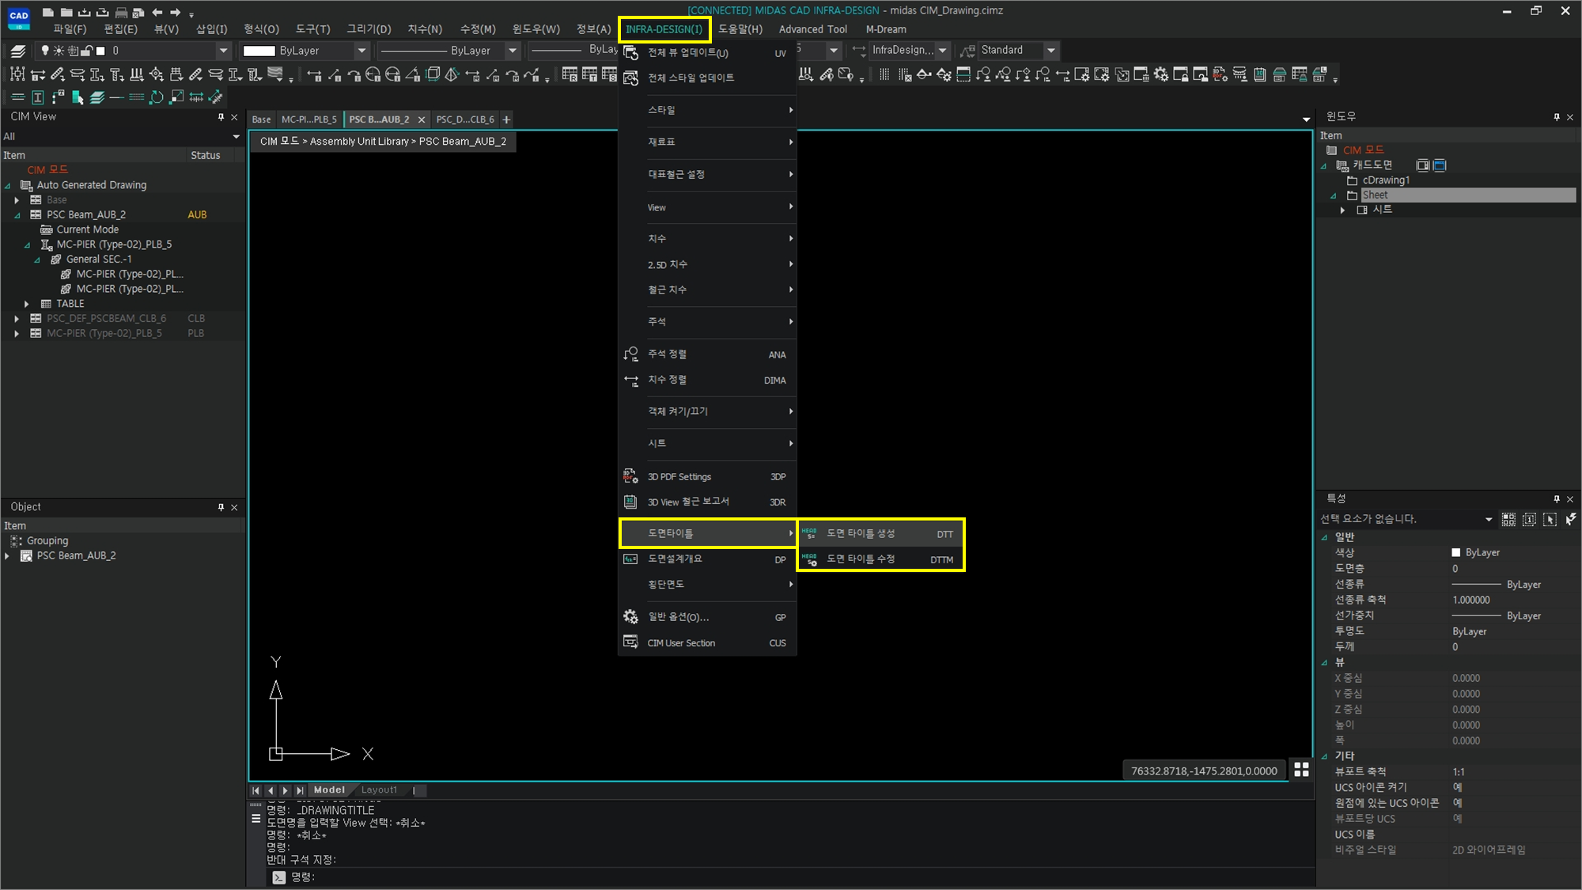Click the 3D report document toolbar icon
1582x890 pixels.
pyautogui.click(x=1259, y=74)
